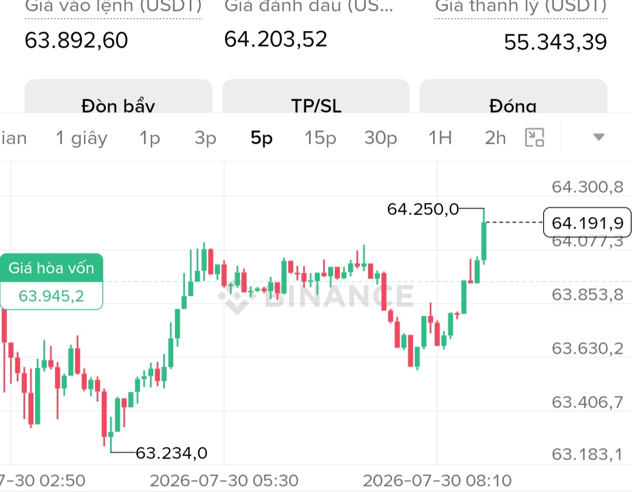Select the 30p timeframe

380,138
